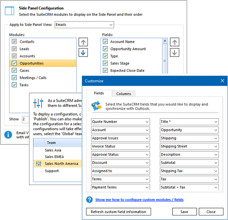
Task: Click the Side Panel Configuration header icon
Action: pos(10,11)
